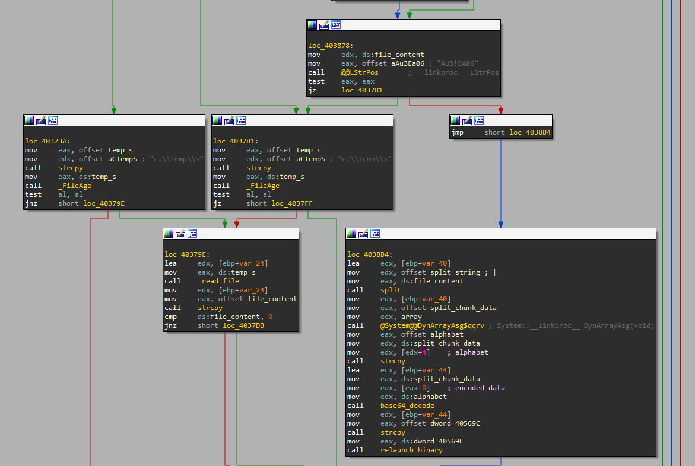Click edit pencil icon on loc_40379E block
This screenshot has width=695, height=466.
(180, 234)
